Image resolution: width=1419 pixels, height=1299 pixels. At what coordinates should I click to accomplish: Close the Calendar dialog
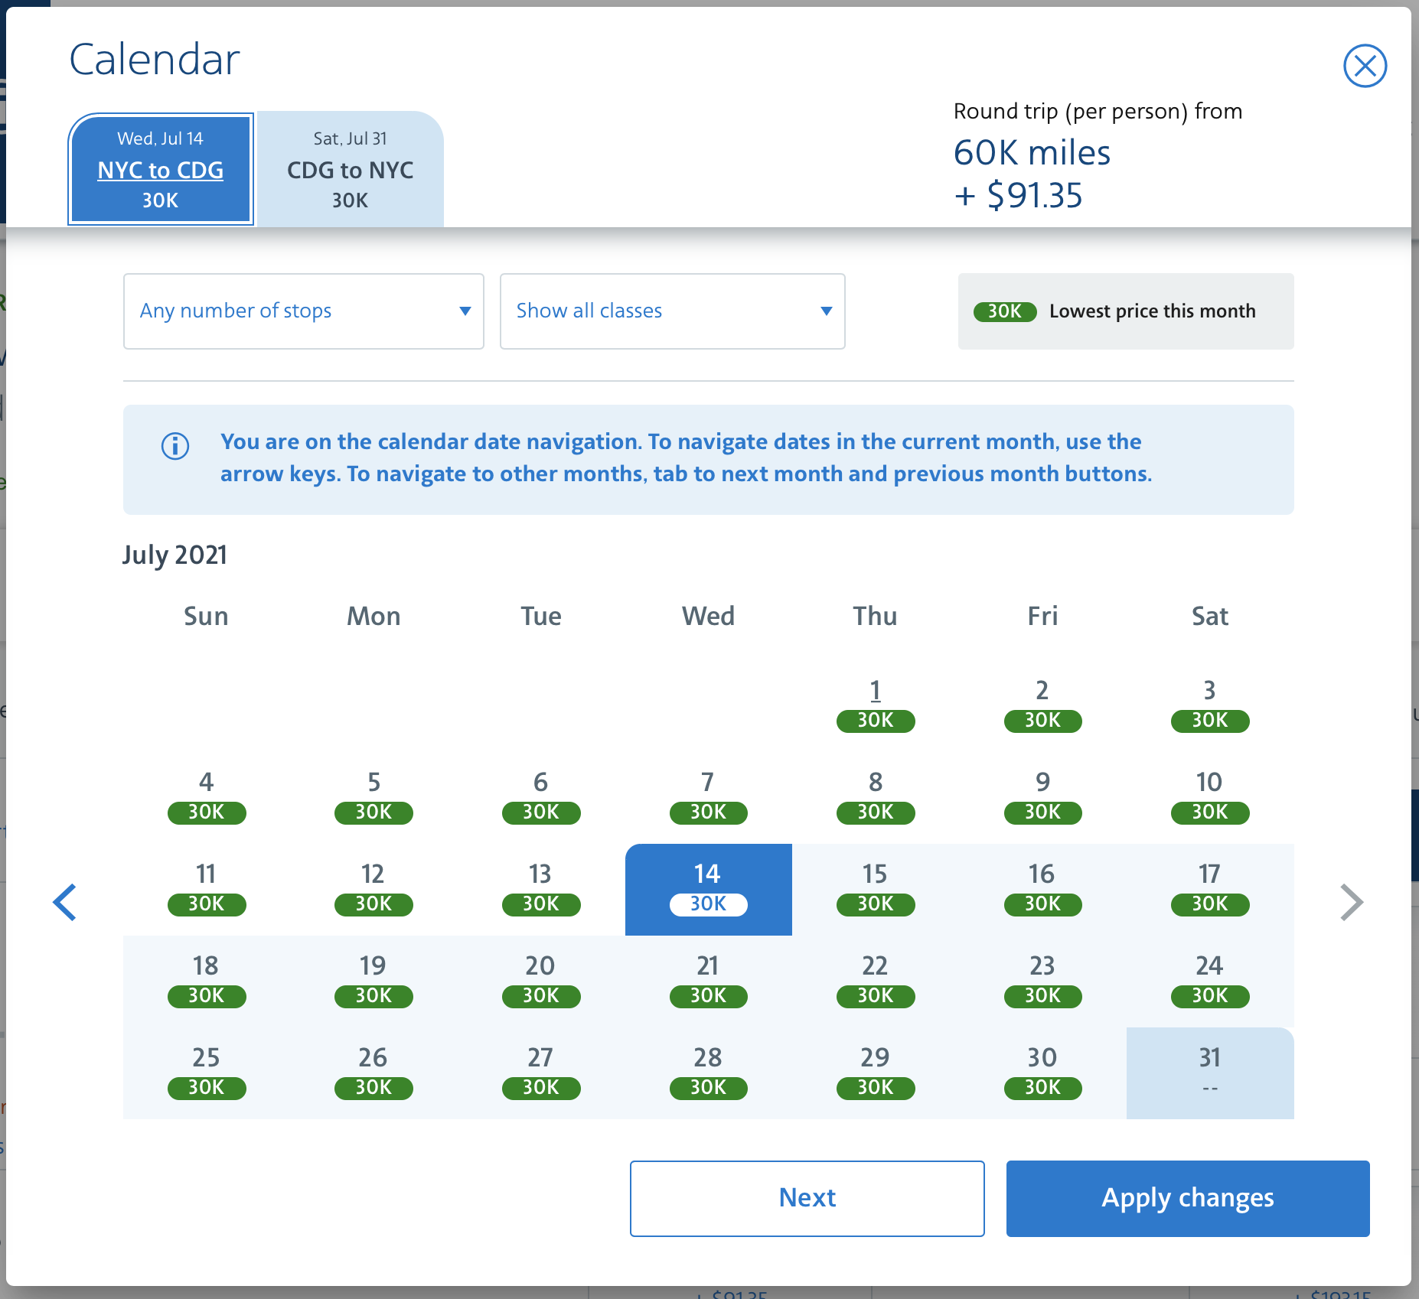[x=1366, y=67]
